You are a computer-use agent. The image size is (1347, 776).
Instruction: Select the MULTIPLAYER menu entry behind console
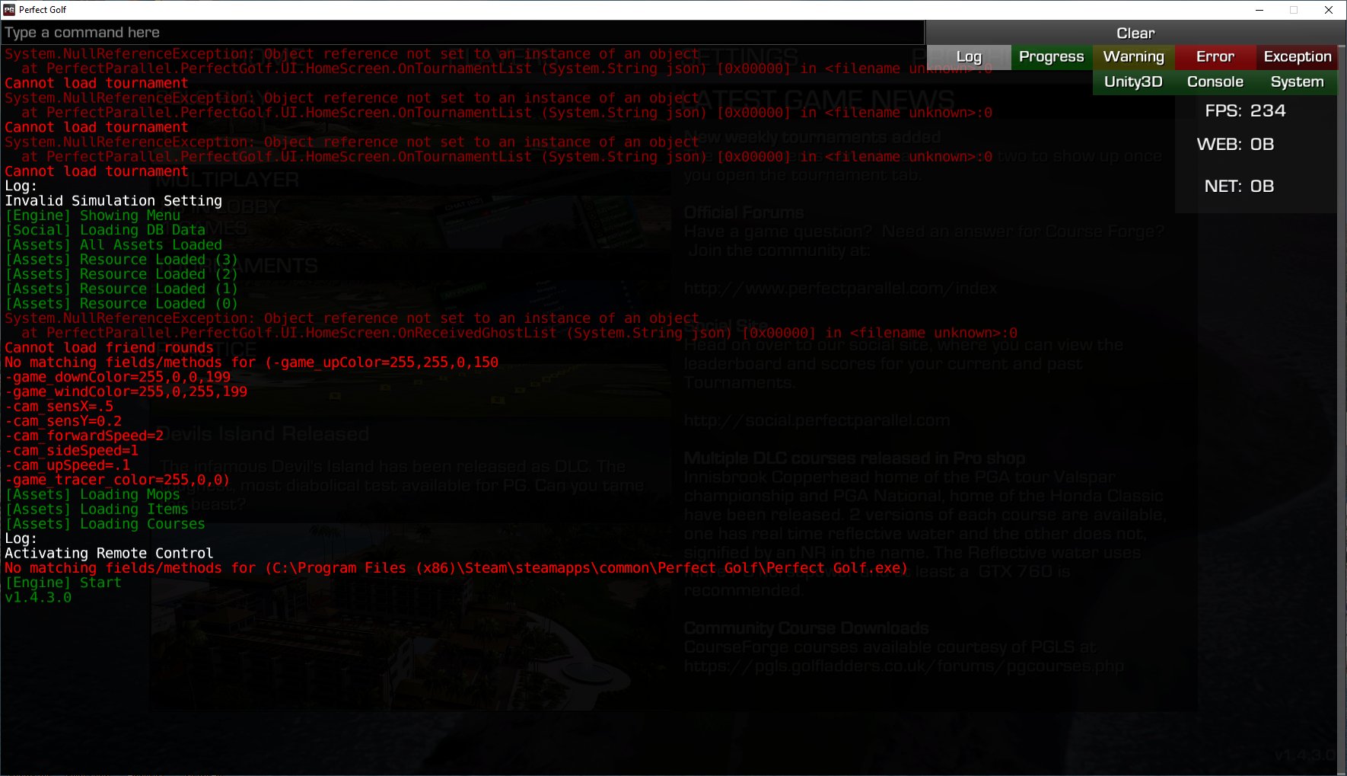(x=227, y=180)
